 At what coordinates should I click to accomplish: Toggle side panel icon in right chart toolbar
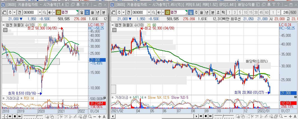pyautogui.click(x=114, y=13)
